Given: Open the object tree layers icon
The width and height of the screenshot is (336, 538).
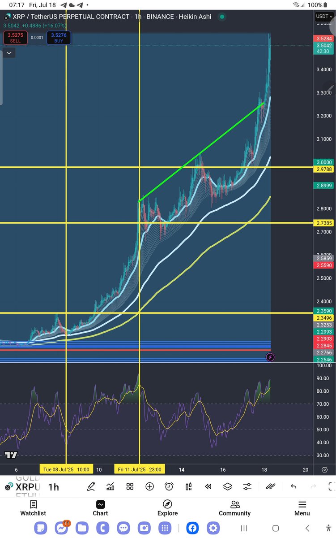Looking at the screenshot, I should coord(227,486).
